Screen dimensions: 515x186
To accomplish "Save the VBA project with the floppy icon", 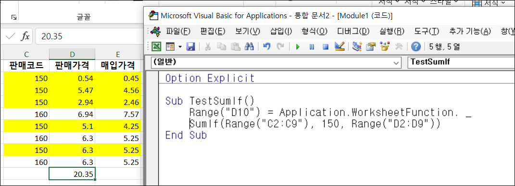I will 190,47.
